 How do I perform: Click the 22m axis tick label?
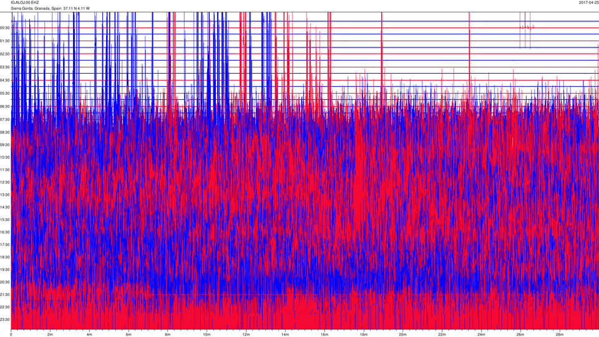pos(442,335)
